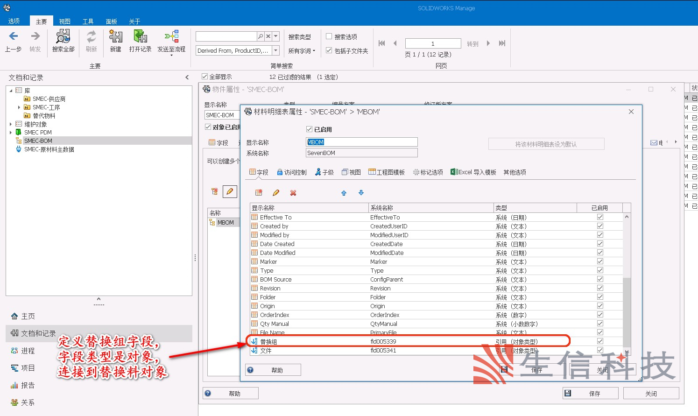Select 替代物料 tree item
The height and width of the screenshot is (416, 698).
[x=44, y=116]
